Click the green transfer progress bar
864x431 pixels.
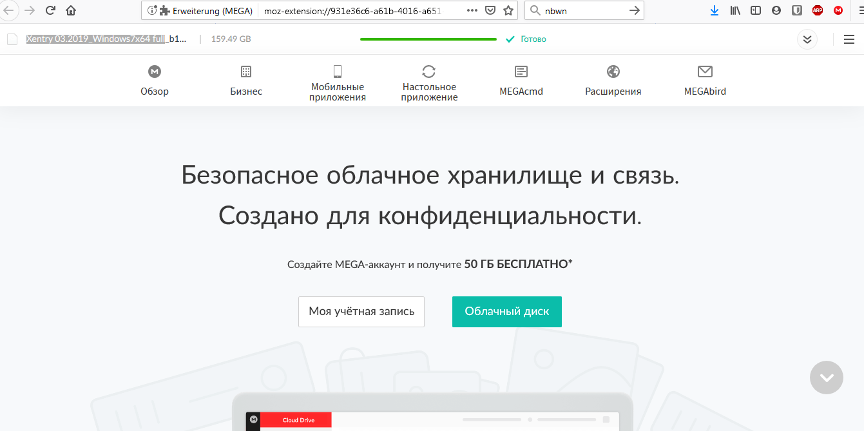[428, 39]
